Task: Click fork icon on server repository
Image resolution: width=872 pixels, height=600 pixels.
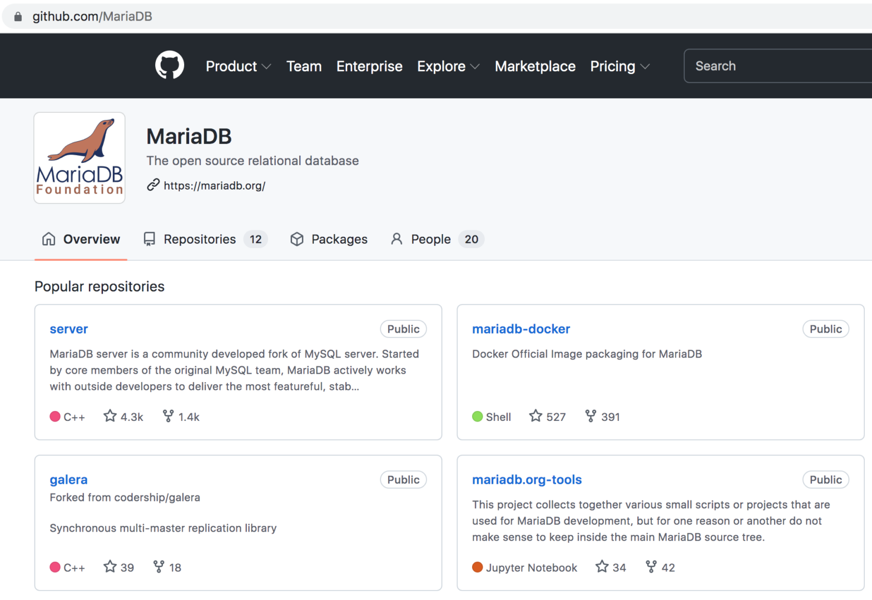Action: [x=168, y=416]
